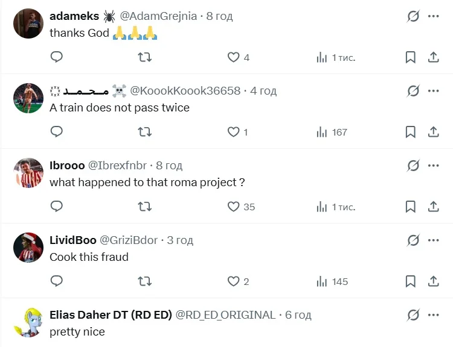This screenshot has width=453, height=347.
Task: Click the Grok icon on LividBoo's tweet
Action: coord(413,240)
